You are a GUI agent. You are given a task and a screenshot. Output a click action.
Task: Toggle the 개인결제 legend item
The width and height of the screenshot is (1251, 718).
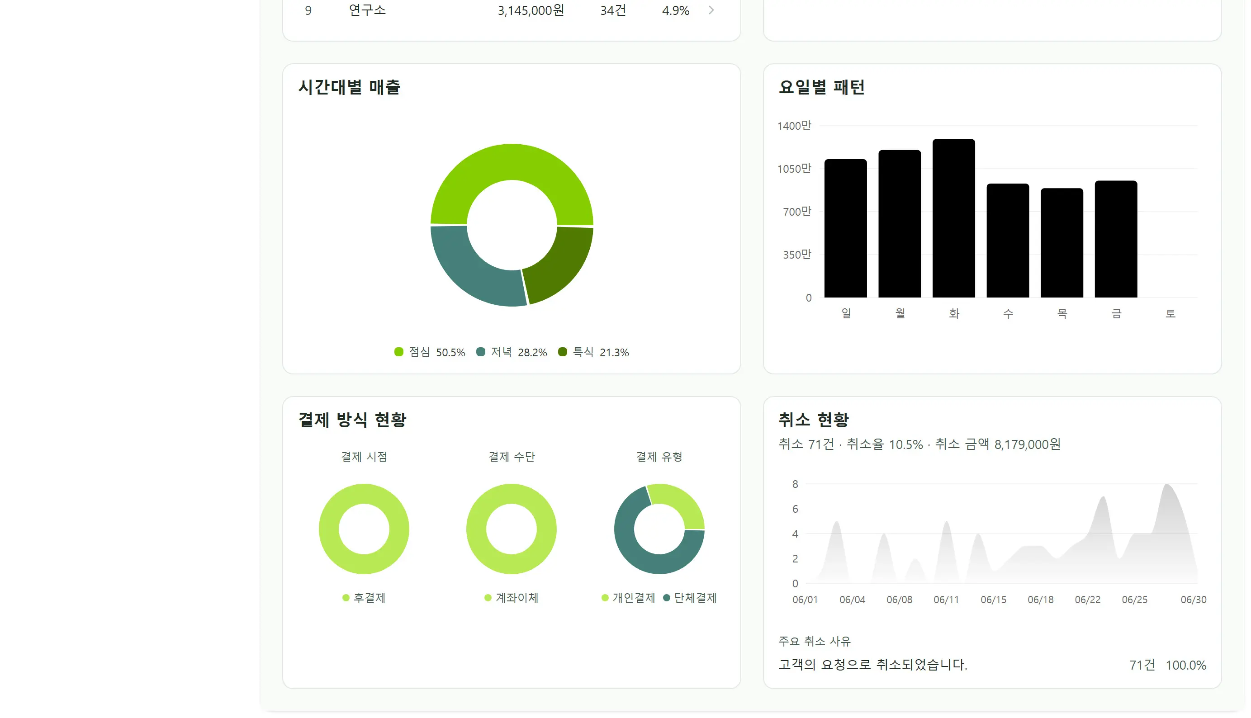[629, 598]
